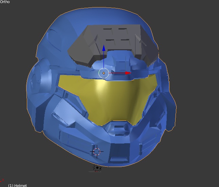The height and width of the screenshot is (187, 219).
Task: Click the white manipulator center circle
Action: (104, 73)
